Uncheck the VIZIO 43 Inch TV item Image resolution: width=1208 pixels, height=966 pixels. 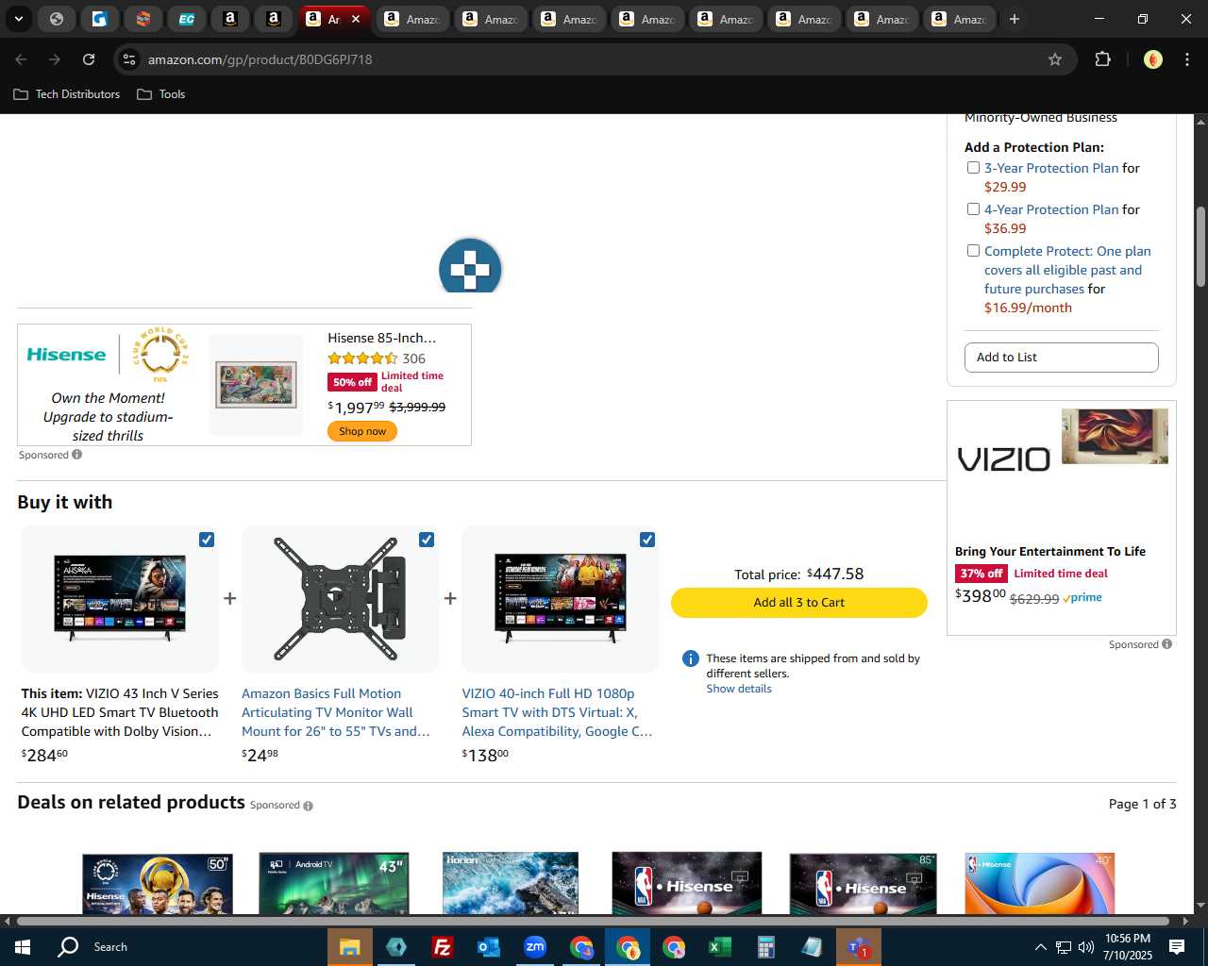point(207,540)
